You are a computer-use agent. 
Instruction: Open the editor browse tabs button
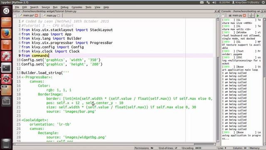(x=15, y=16)
